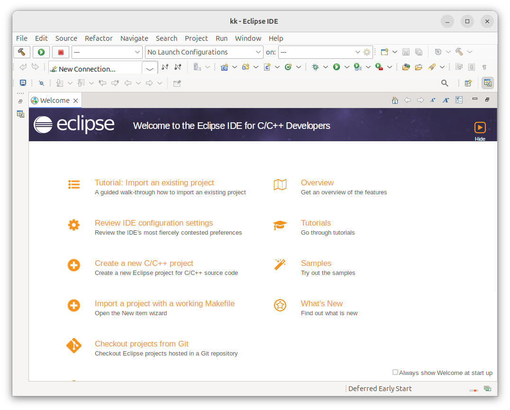Click the red Stop launch button
Viewport: 510px width, 410px height.
coord(61,52)
